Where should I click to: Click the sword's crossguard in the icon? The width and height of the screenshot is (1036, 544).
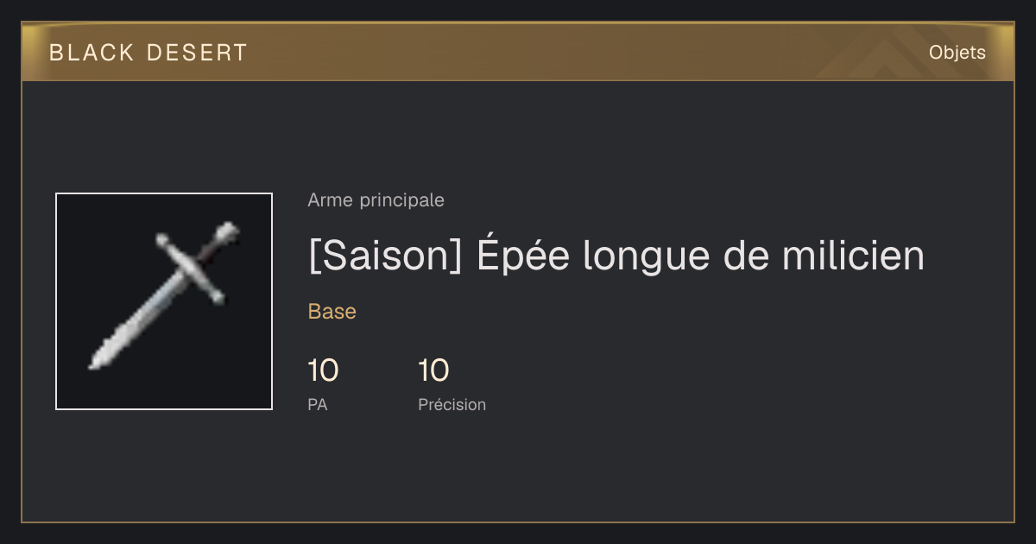pos(189,269)
